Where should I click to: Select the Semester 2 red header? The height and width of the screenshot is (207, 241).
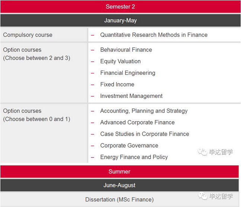pyautogui.click(x=120, y=7)
